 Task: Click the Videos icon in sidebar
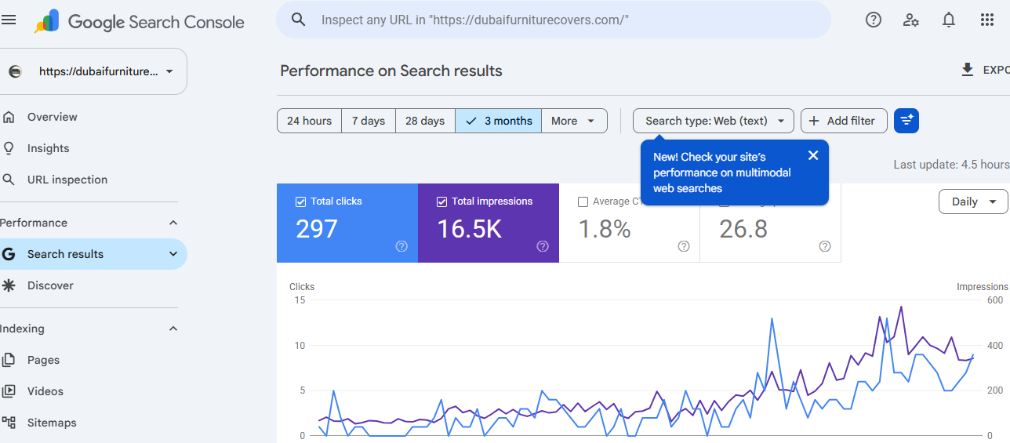click(x=9, y=391)
